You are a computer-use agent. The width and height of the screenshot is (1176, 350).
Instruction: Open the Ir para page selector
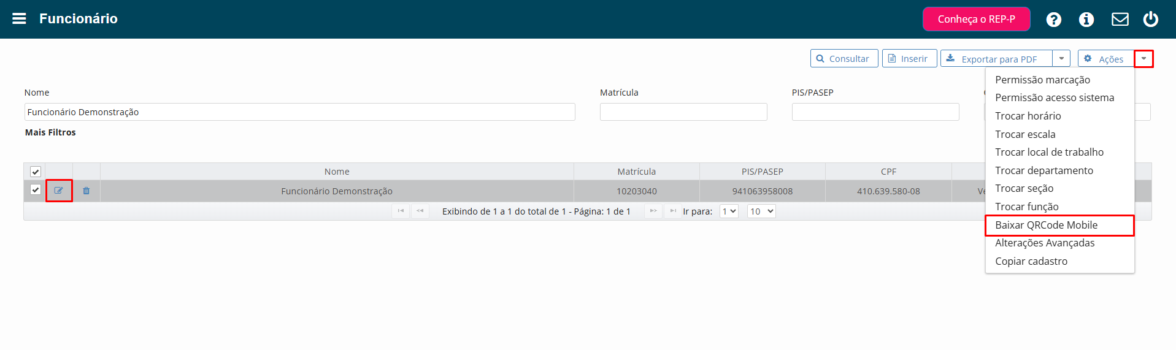(x=729, y=211)
